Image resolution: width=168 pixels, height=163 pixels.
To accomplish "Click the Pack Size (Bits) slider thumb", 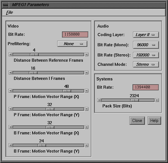I will (134, 100).
